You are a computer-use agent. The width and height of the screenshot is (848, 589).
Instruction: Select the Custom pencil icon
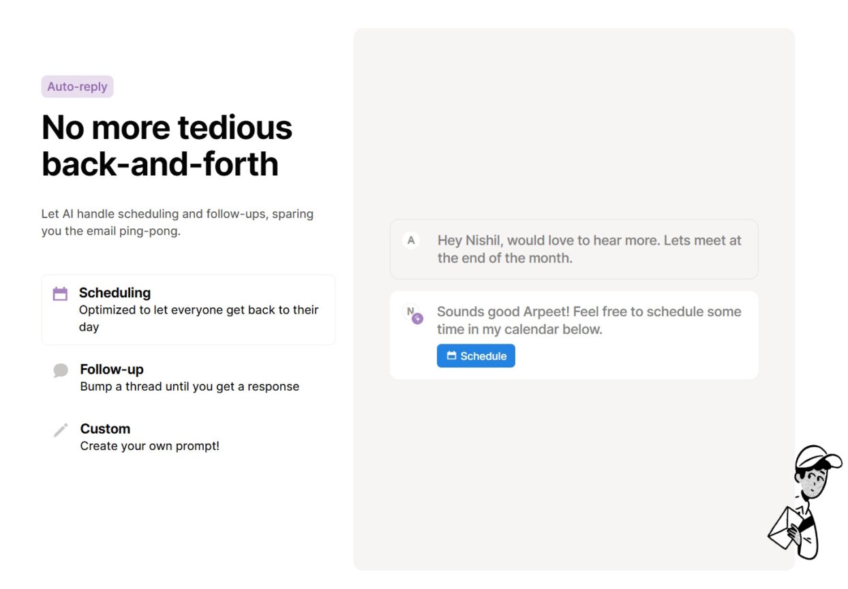click(x=60, y=429)
